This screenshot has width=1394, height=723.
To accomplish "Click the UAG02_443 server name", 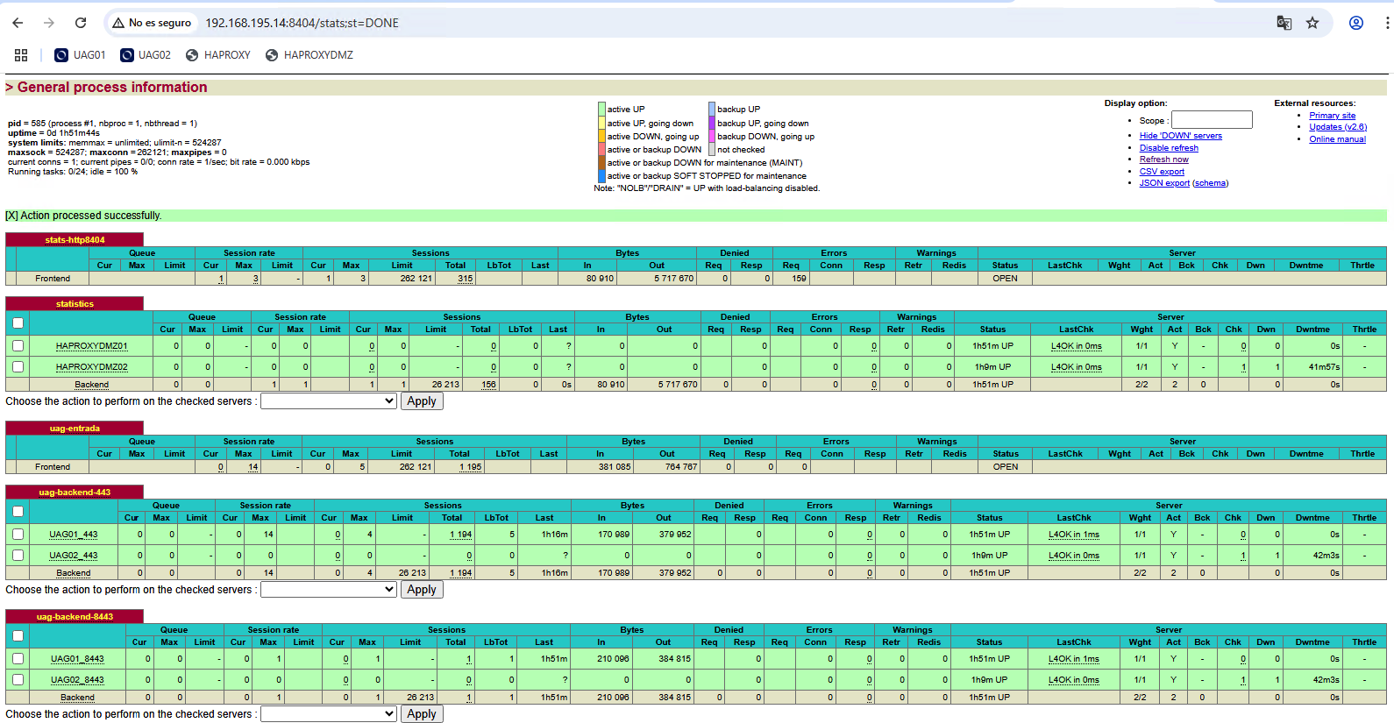I will [74, 556].
